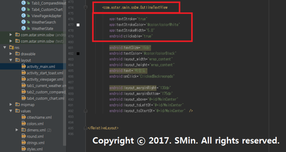This screenshot has height=152, width=286.
Task: Click XML file icon beside strings.xml
Action: point(24,142)
